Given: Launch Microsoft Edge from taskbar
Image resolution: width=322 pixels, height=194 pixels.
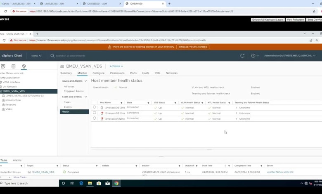Looking at the screenshot, I should (81, 183).
